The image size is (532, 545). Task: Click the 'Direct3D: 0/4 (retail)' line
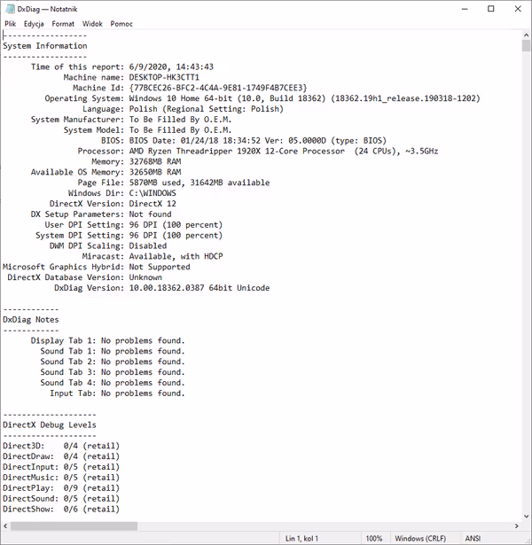(61, 446)
